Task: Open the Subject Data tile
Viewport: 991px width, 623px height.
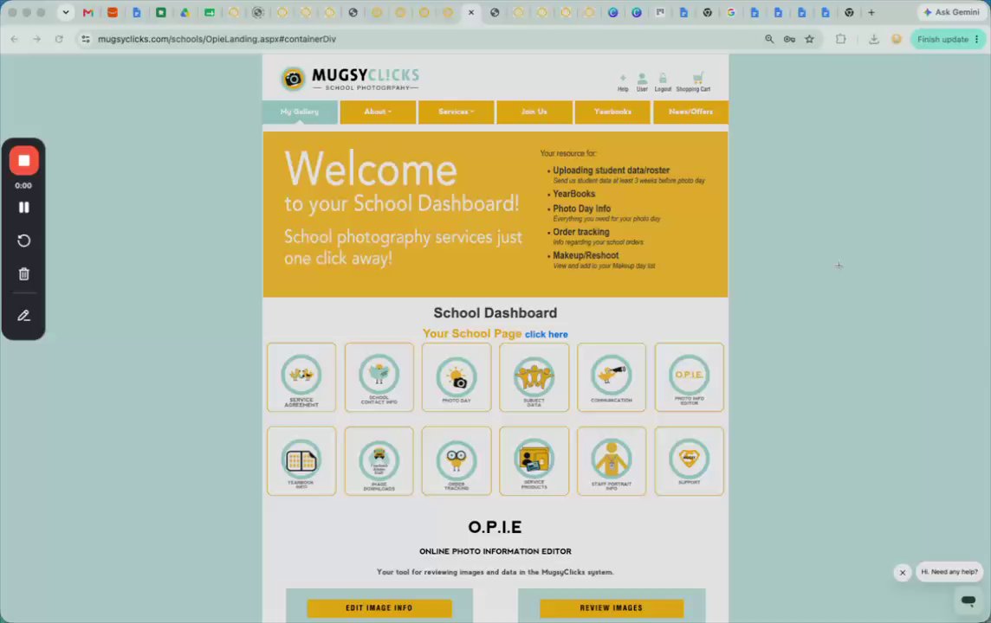Action: coord(534,377)
